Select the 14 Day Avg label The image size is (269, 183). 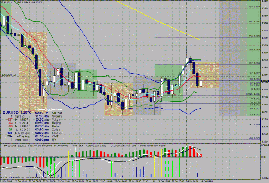pos(22,136)
